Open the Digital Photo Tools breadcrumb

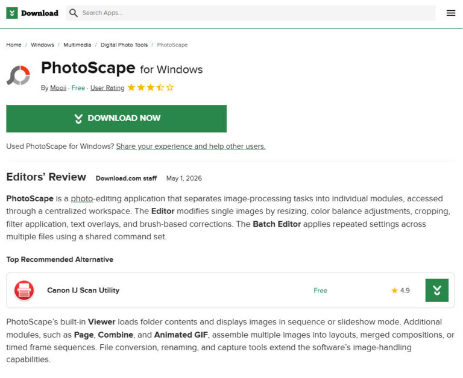[x=124, y=45]
